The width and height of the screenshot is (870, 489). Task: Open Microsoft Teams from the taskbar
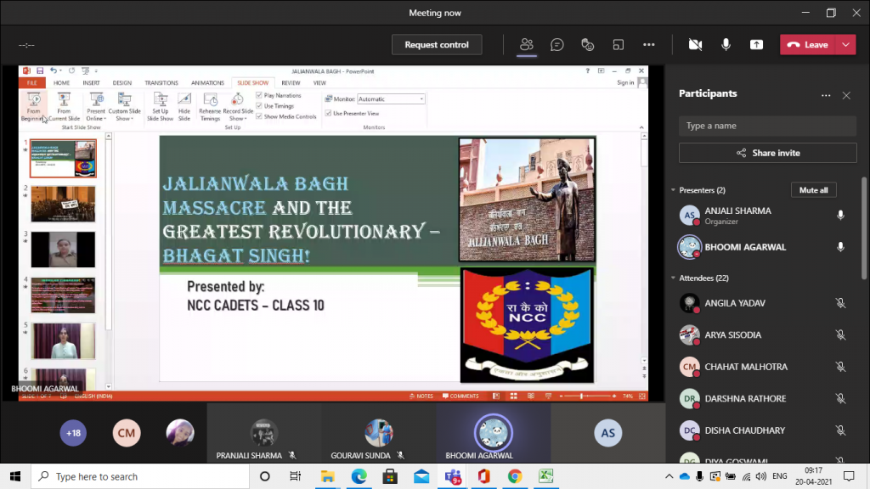click(452, 476)
